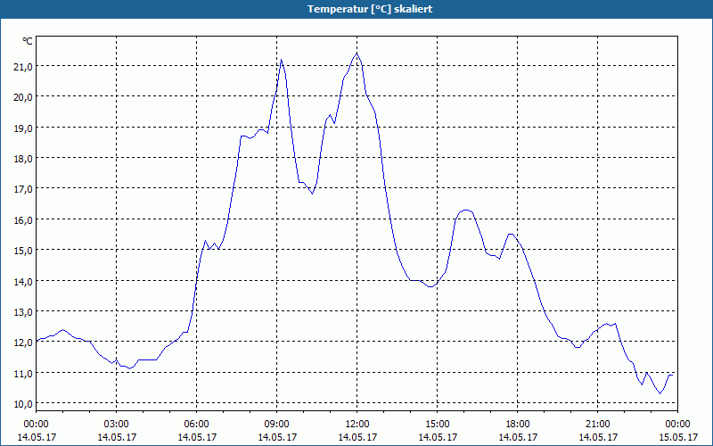Select the 14.05.17 date beneath 09:00
The image size is (713, 446).
(276, 437)
